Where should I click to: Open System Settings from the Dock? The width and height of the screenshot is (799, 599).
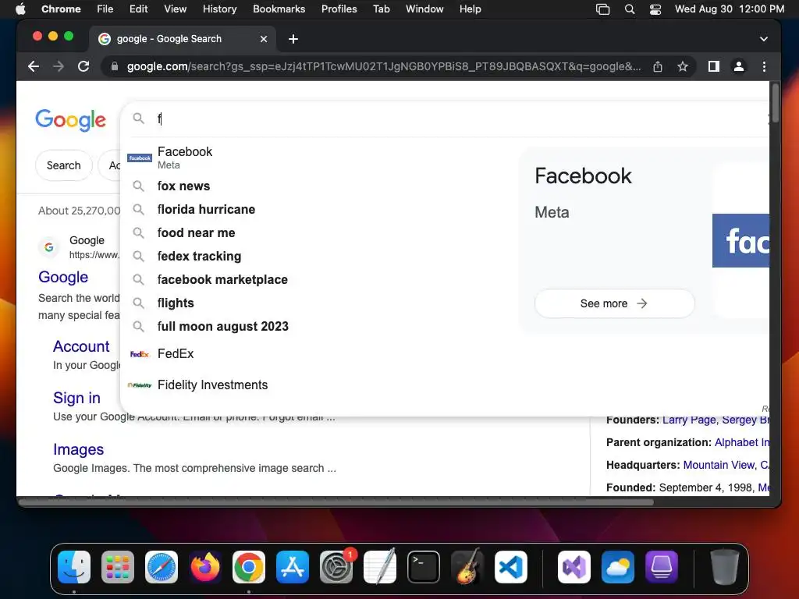[336, 567]
